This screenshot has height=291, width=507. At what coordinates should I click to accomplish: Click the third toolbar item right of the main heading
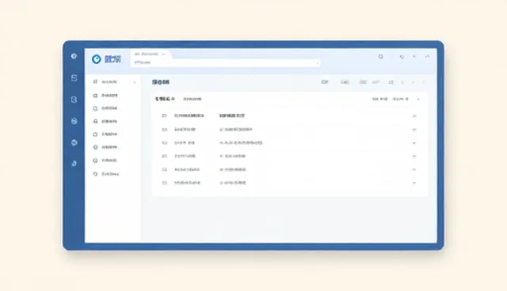pyautogui.click(x=363, y=82)
